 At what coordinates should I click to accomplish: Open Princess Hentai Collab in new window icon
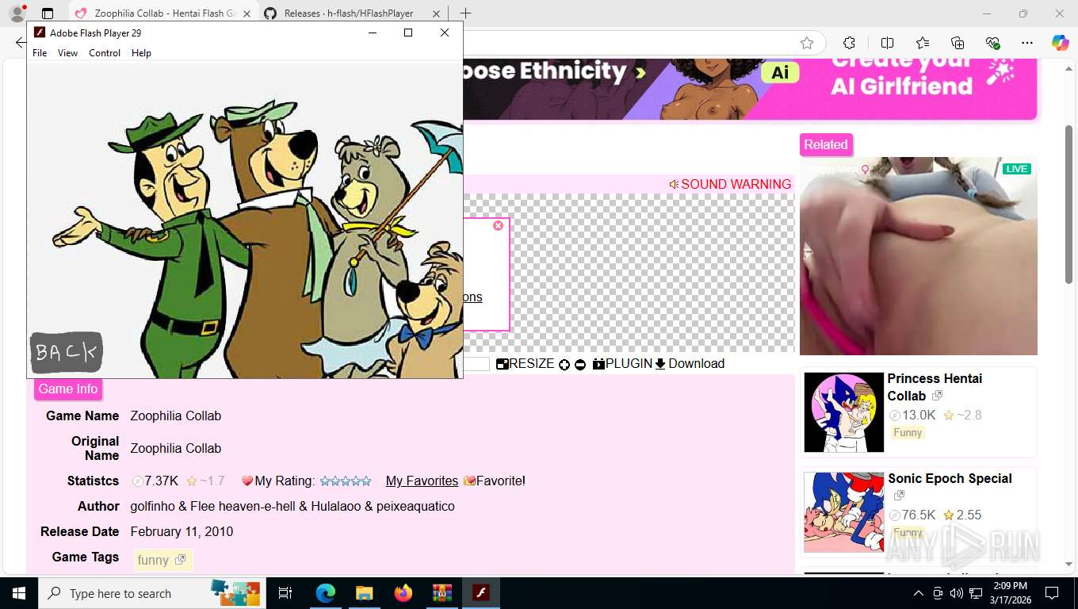coord(937,396)
